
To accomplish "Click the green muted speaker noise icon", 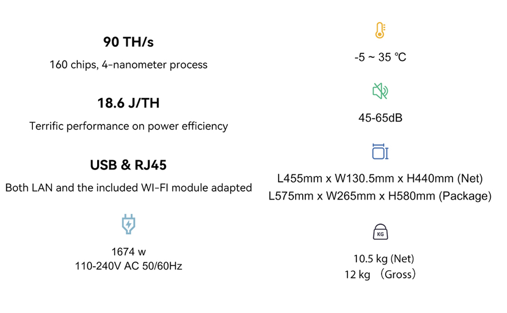I will pos(380,91).
